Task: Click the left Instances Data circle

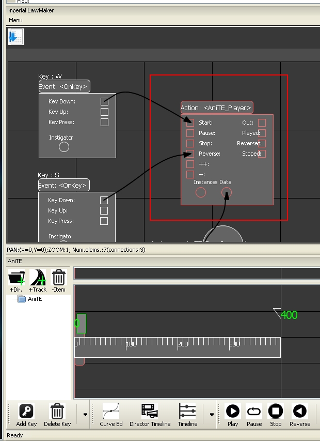Action: click(x=201, y=193)
